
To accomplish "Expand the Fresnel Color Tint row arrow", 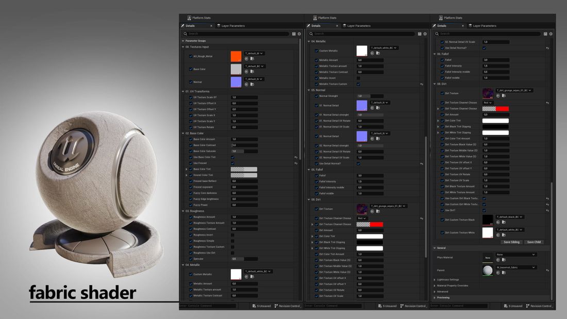I will (187, 175).
